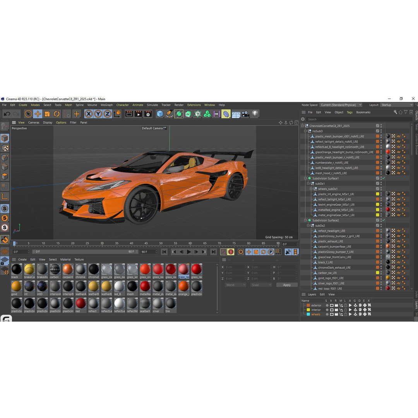Open the Extensions menu
Viewport: 418px width, 418px height.
click(194, 105)
